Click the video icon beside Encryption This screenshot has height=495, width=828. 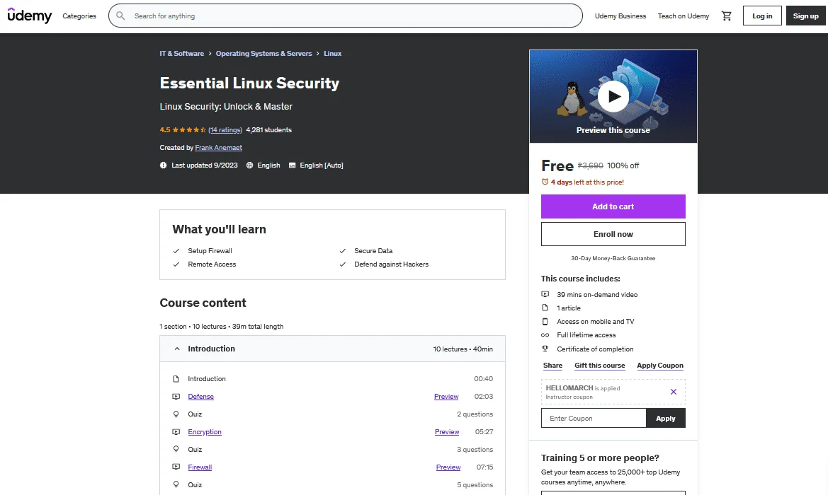[x=176, y=432]
